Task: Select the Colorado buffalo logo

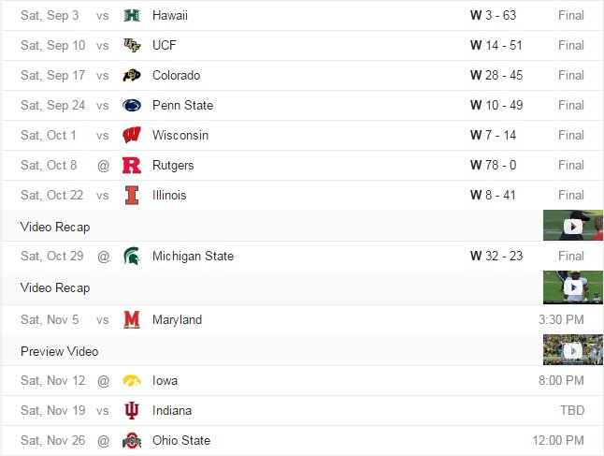Action: tap(132, 75)
